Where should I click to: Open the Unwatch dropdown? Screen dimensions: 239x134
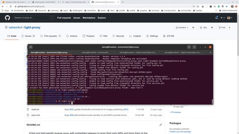click(x=182, y=28)
